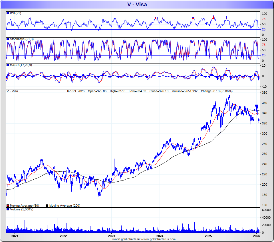The image size is (274, 242).
Task: Click the black Moving Average (200) swatch
Action: [47, 206]
